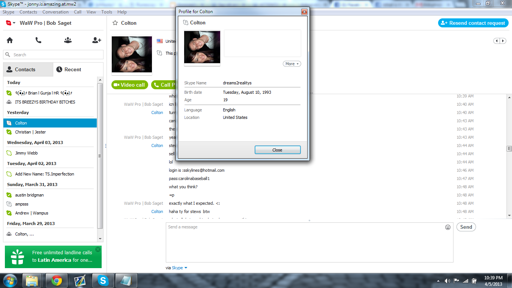Viewport: 512px width, 288px height.
Task: Open the Skype menu
Action: click(x=8, y=12)
